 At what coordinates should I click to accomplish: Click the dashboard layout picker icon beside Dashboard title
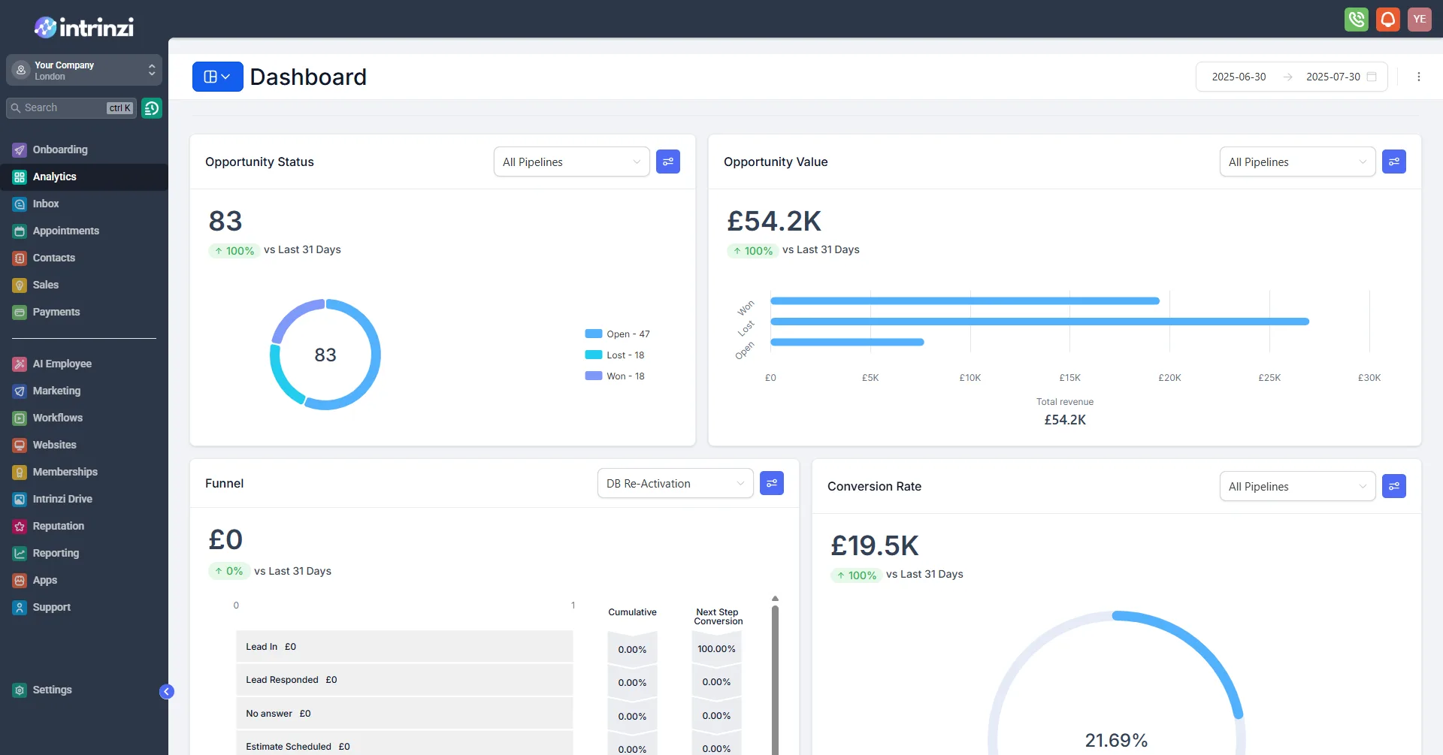216,77
